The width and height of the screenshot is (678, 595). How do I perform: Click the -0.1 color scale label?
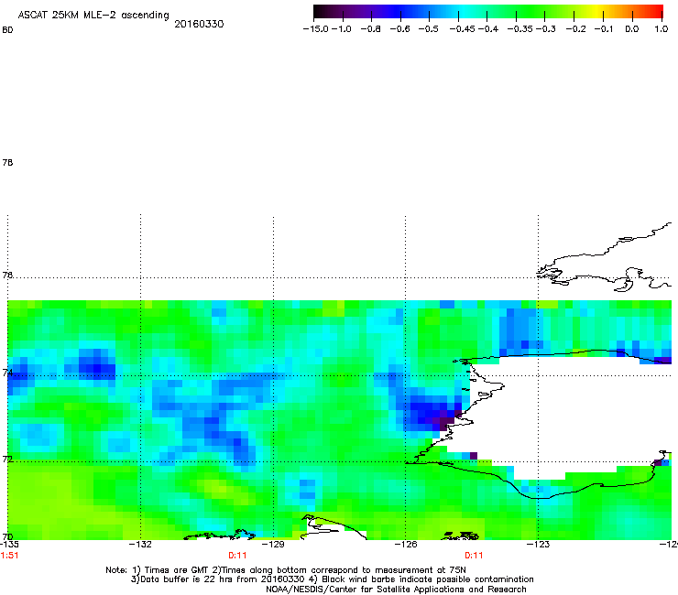click(604, 29)
